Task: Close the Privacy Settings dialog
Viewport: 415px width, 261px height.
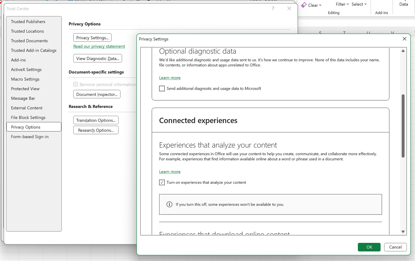Action: pos(404,39)
